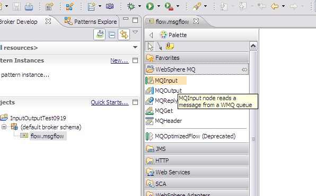Switch to the Patterns Explorer tab

click(91, 21)
